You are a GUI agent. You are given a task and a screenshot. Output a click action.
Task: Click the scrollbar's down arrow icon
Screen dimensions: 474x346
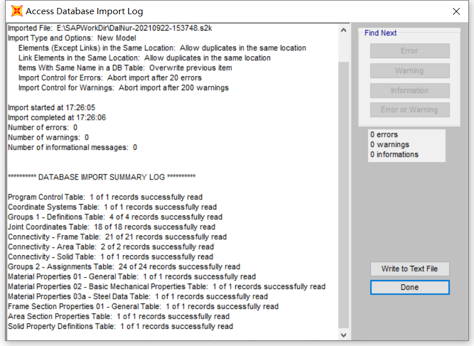click(x=343, y=335)
